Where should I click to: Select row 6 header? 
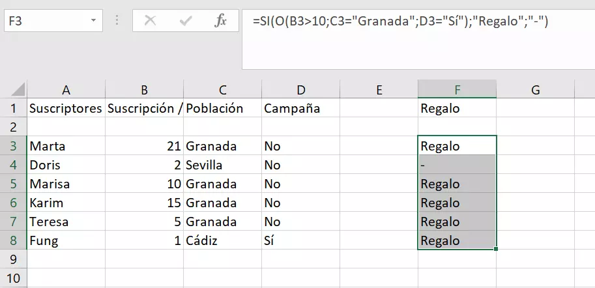13,203
